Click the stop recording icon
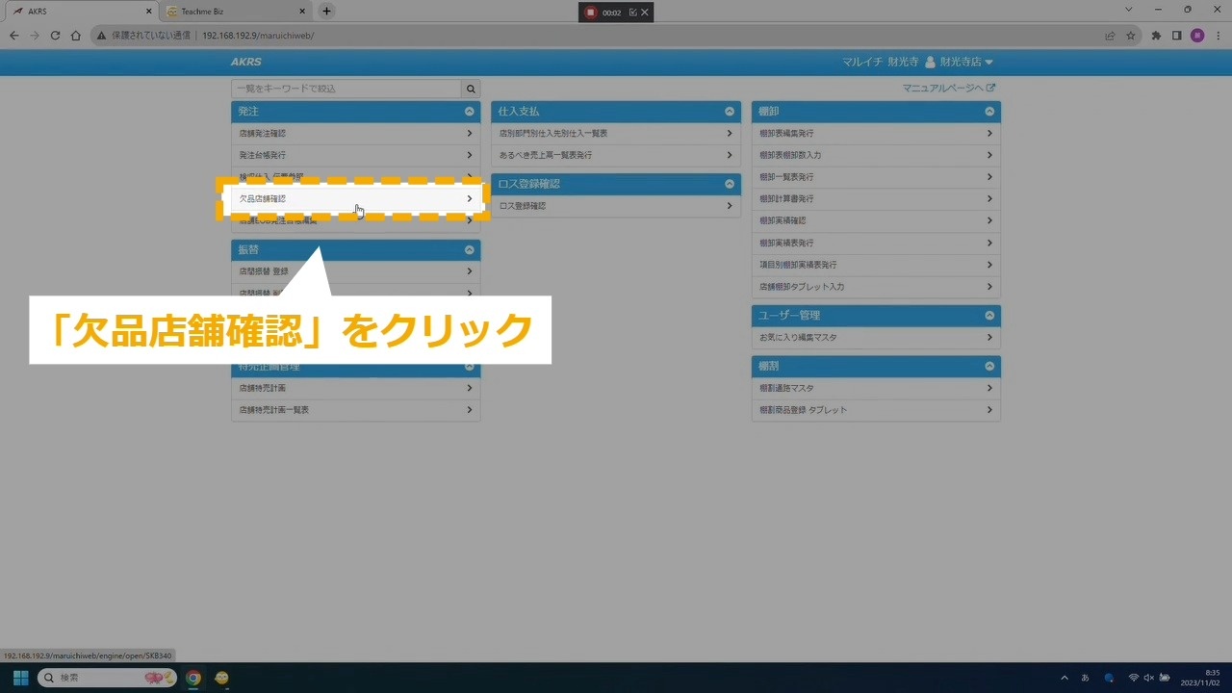Image resolution: width=1232 pixels, height=693 pixels. pyautogui.click(x=591, y=13)
